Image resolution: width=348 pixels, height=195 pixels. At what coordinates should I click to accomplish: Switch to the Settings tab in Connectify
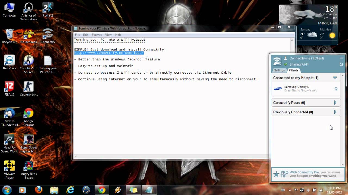(279, 70)
